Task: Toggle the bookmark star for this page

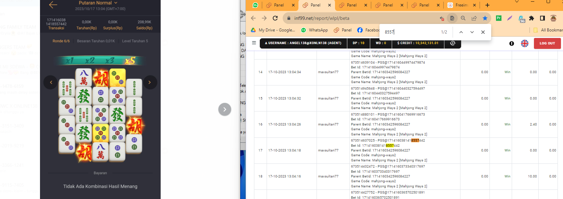Action: 485,18
